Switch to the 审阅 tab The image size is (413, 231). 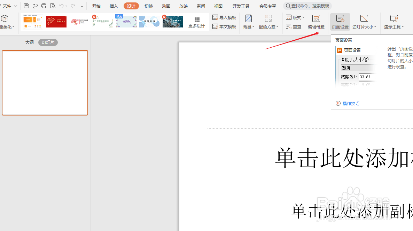tap(201, 6)
